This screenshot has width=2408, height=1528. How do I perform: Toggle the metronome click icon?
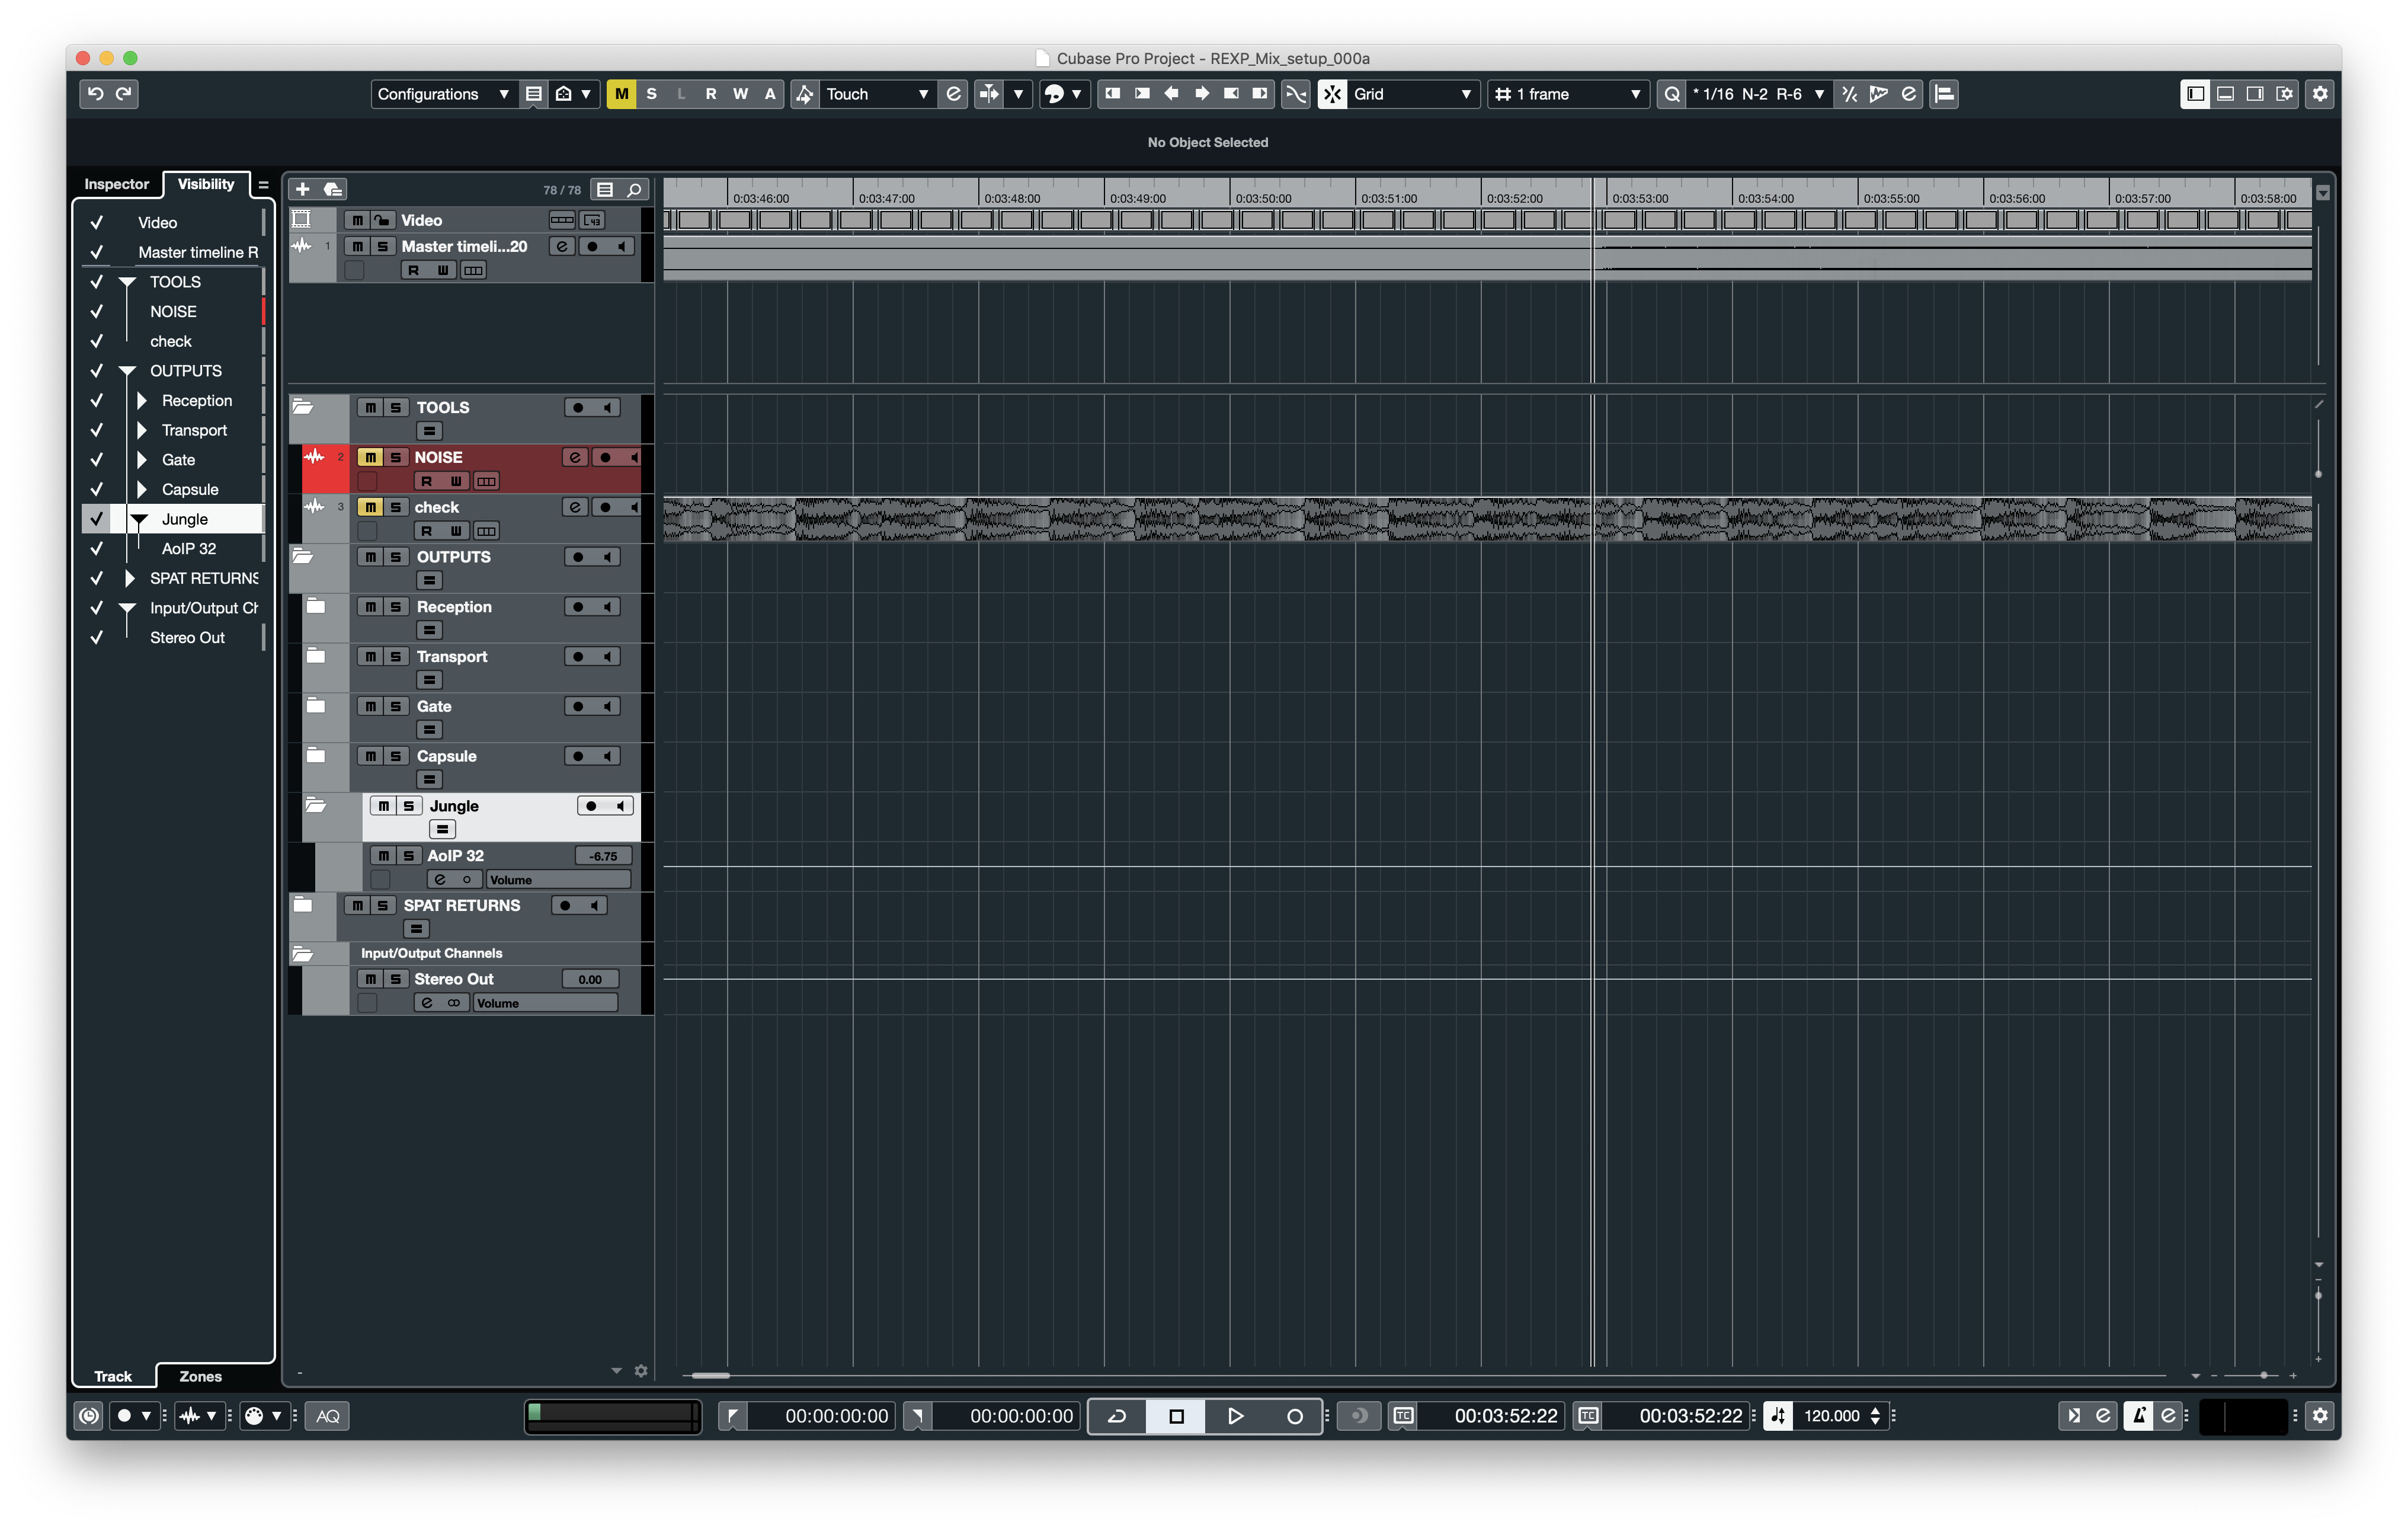pos(2138,1415)
